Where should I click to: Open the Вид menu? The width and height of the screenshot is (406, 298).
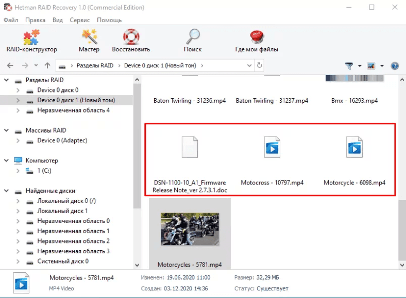click(x=58, y=20)
